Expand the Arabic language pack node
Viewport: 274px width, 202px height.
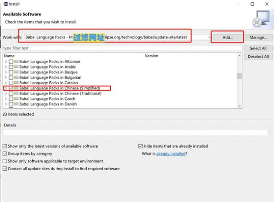6,67
